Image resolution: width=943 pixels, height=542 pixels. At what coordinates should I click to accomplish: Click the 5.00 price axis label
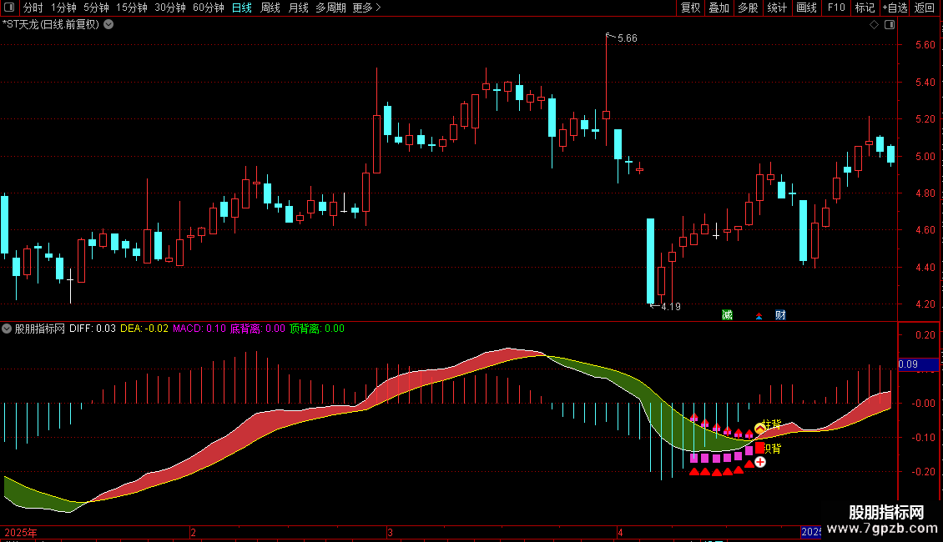[925, 156]
